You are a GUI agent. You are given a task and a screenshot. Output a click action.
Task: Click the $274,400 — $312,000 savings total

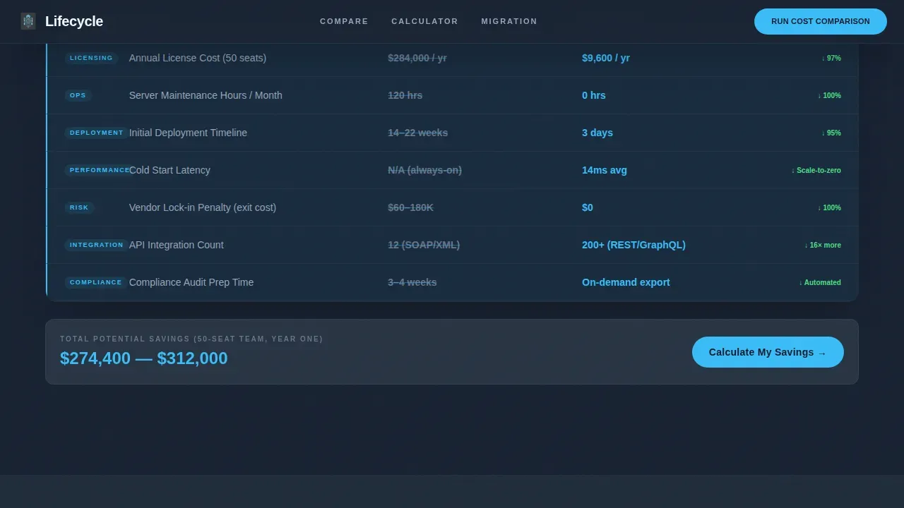144,358
